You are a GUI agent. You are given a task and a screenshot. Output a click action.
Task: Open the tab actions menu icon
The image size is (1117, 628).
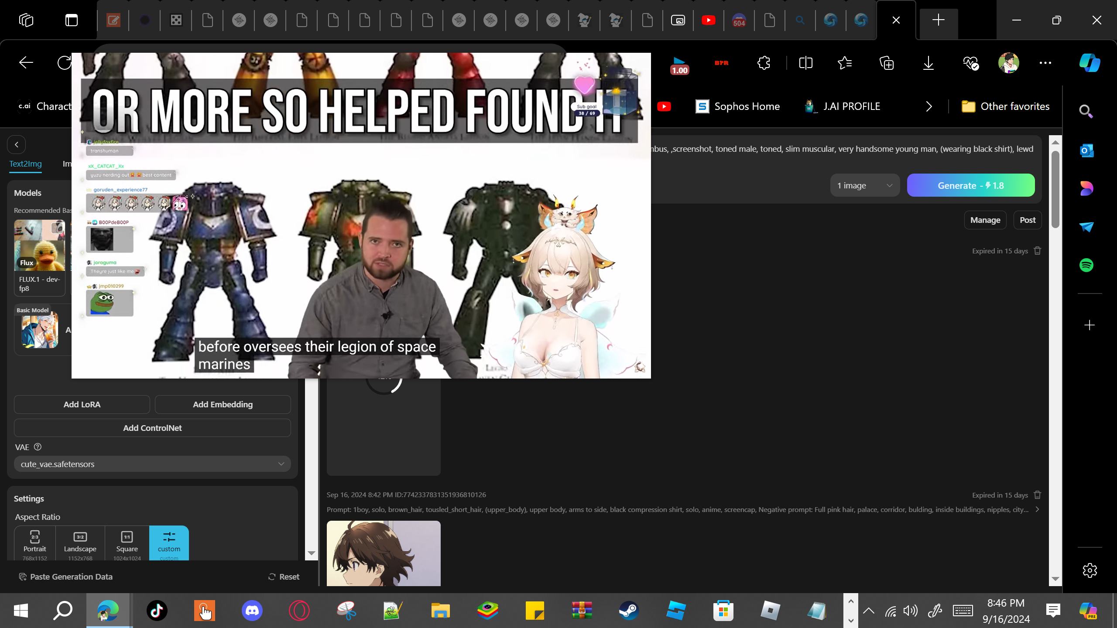72,20
